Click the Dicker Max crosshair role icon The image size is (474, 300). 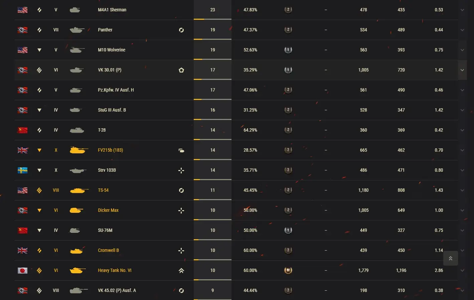coord(181,210)
